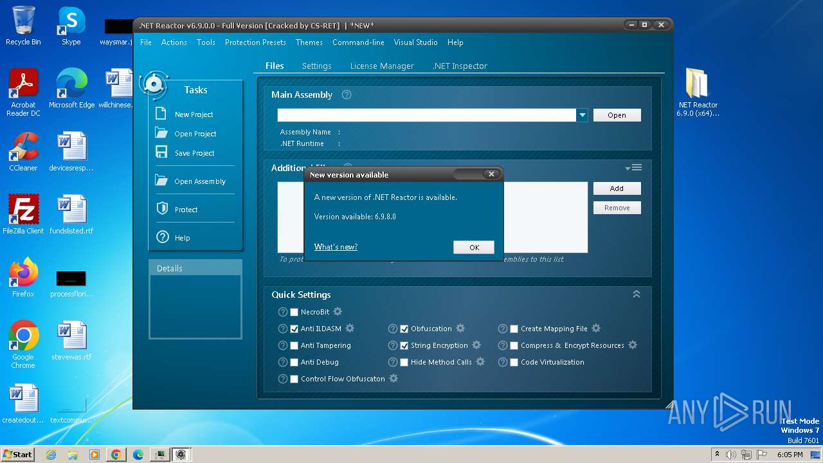Click the Add file button
This screenshot has width=823, height=463.
(617, 188)
